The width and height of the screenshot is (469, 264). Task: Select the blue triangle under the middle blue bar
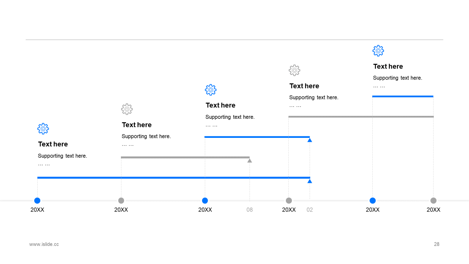(x=310, y=140)
